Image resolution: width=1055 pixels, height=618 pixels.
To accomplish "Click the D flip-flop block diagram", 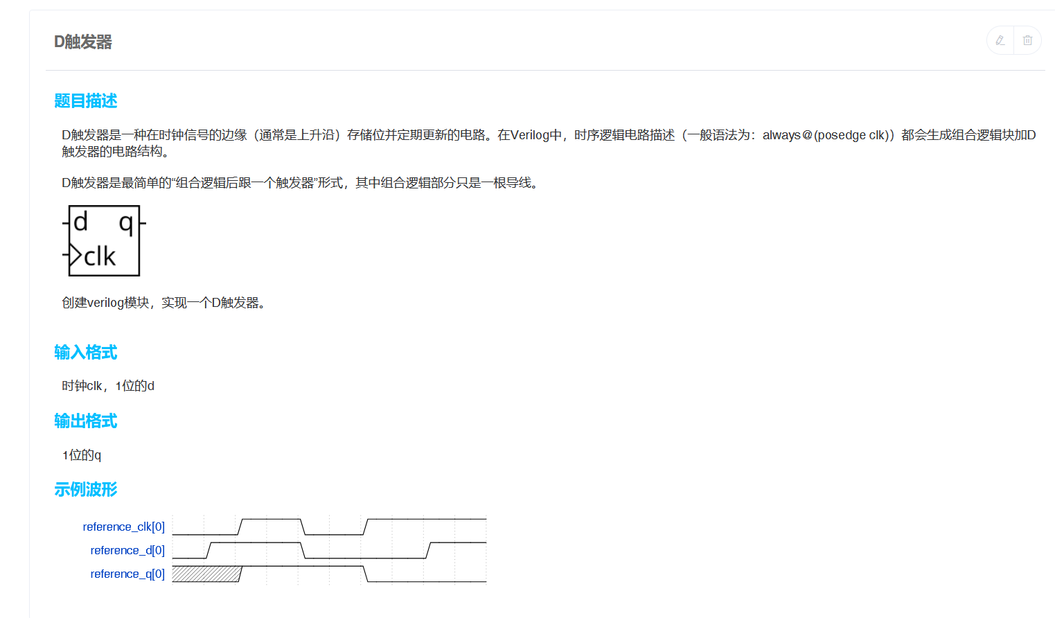I will (104, 240).
